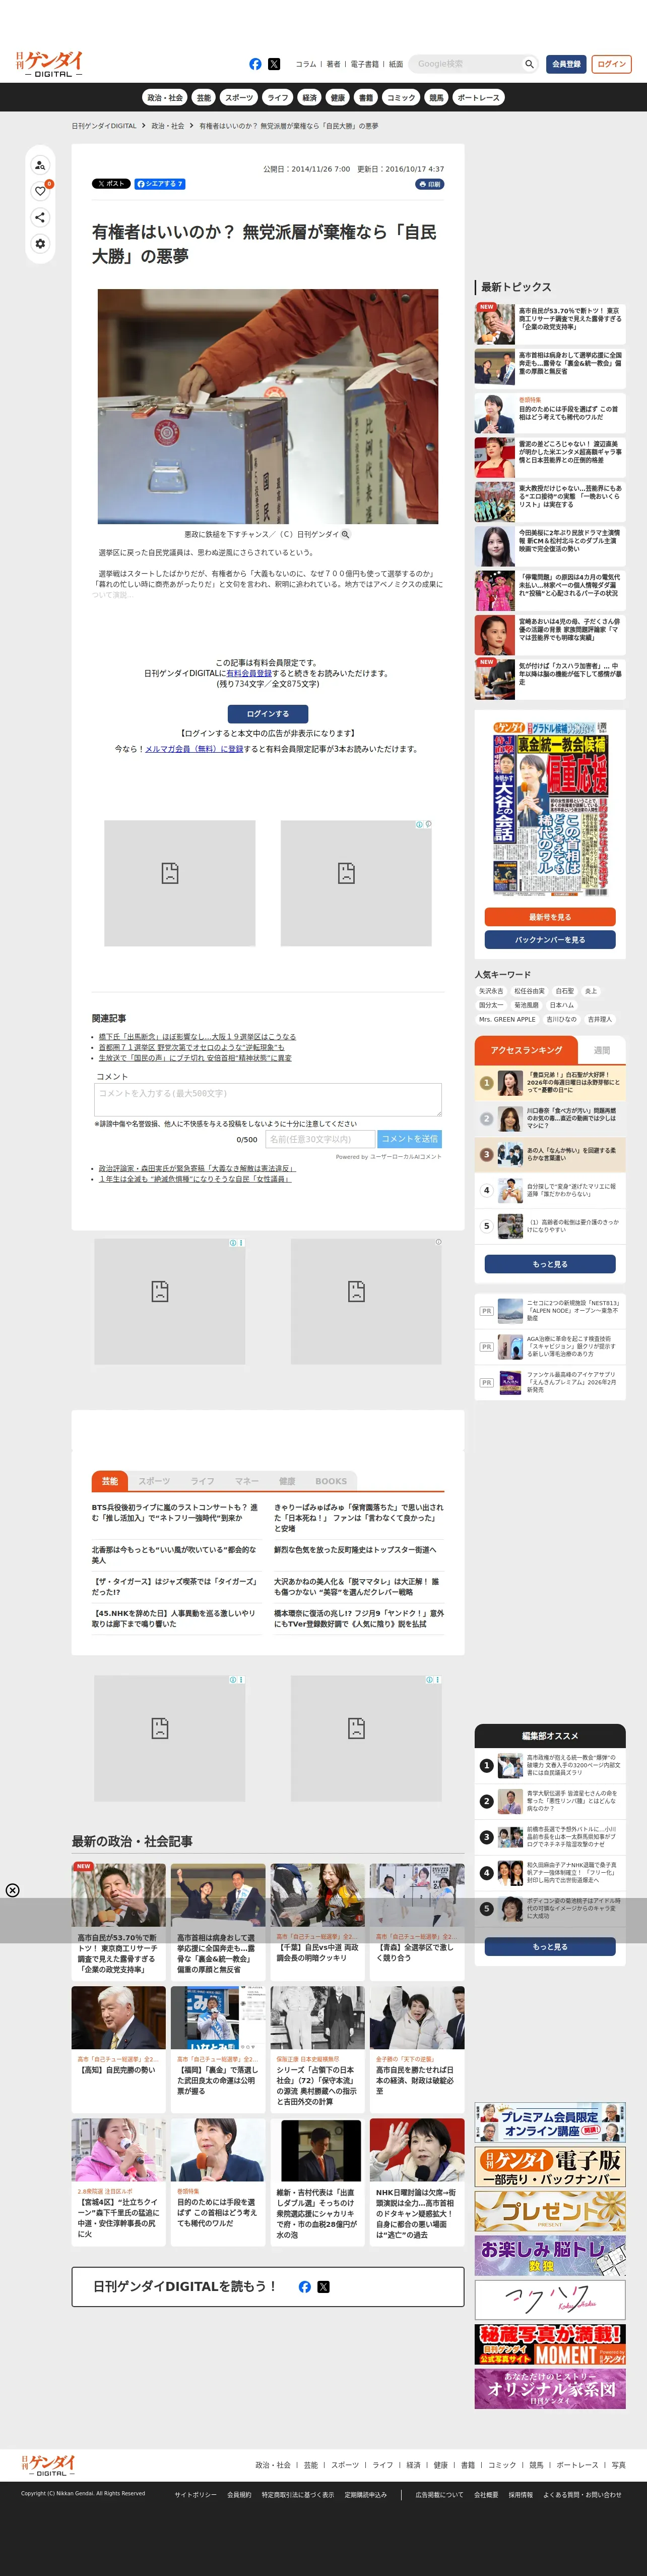
Task: Open the 有料会員登録 link in the paywall notice
Action: click(248, 673)
